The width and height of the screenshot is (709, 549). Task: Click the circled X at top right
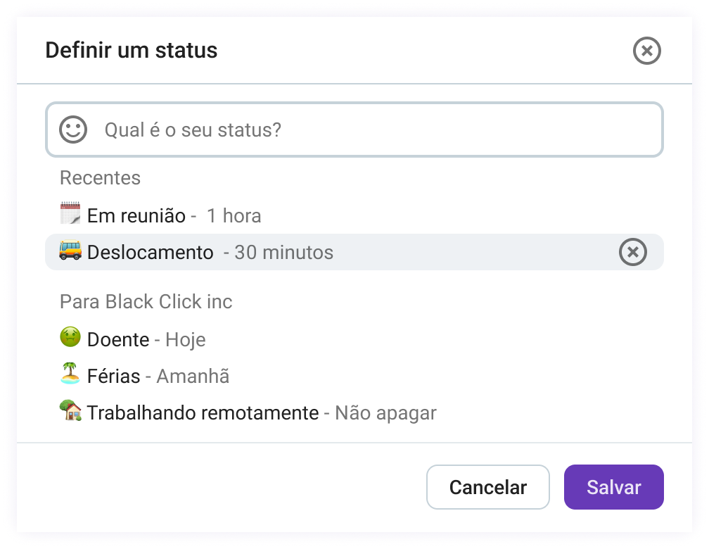tap(647, 50)
